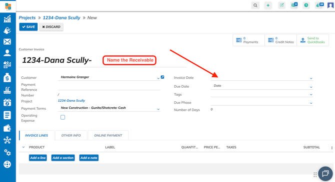Click the Discard button
This screenshot has width=335, height=182.
(51, 27)
